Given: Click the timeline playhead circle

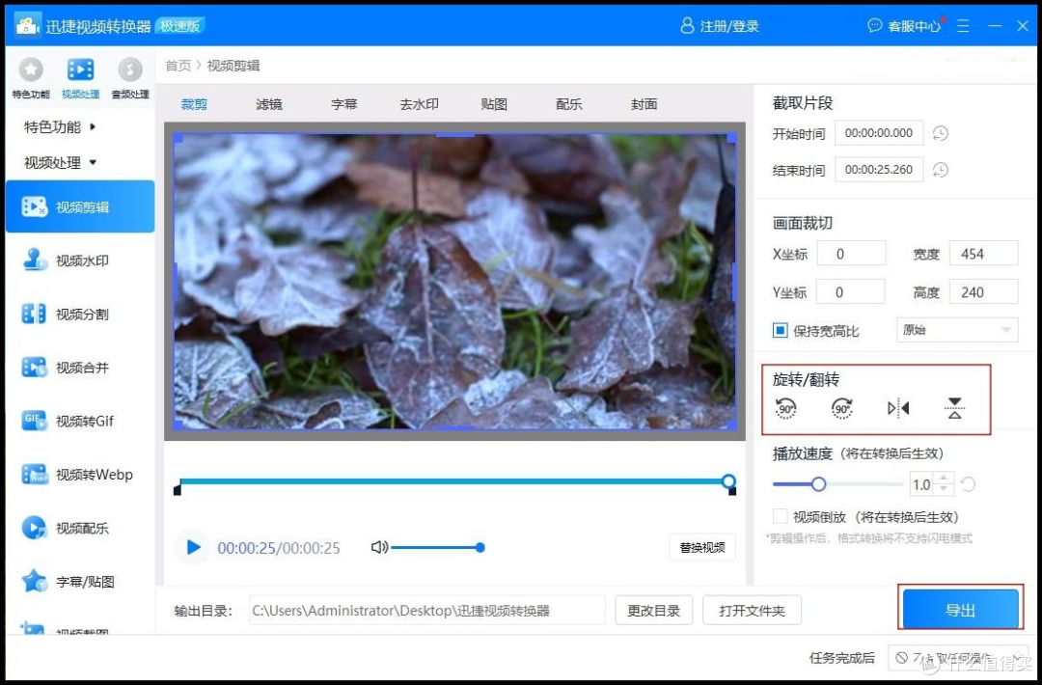Looking at the screenshot, I should point(728,481).
